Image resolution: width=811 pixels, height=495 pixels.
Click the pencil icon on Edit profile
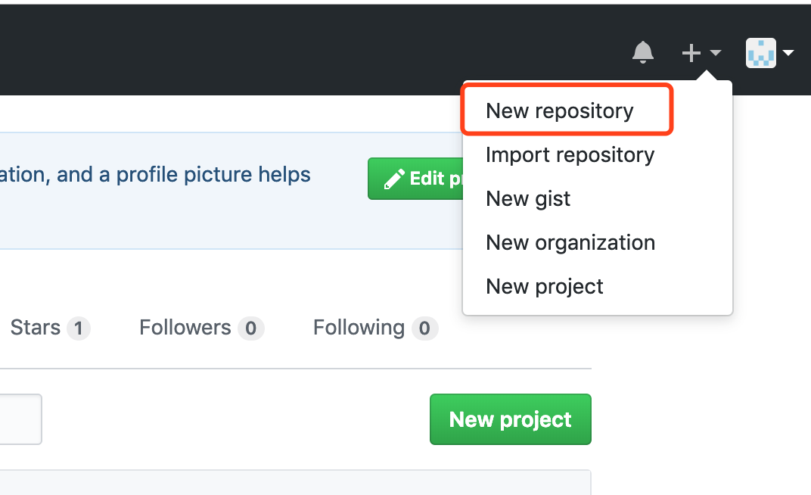394,179
